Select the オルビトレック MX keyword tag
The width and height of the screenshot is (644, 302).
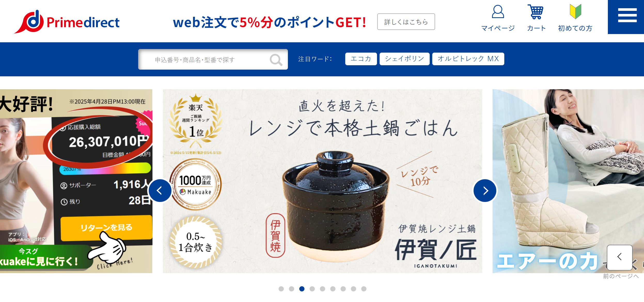[x=468, y=59]
